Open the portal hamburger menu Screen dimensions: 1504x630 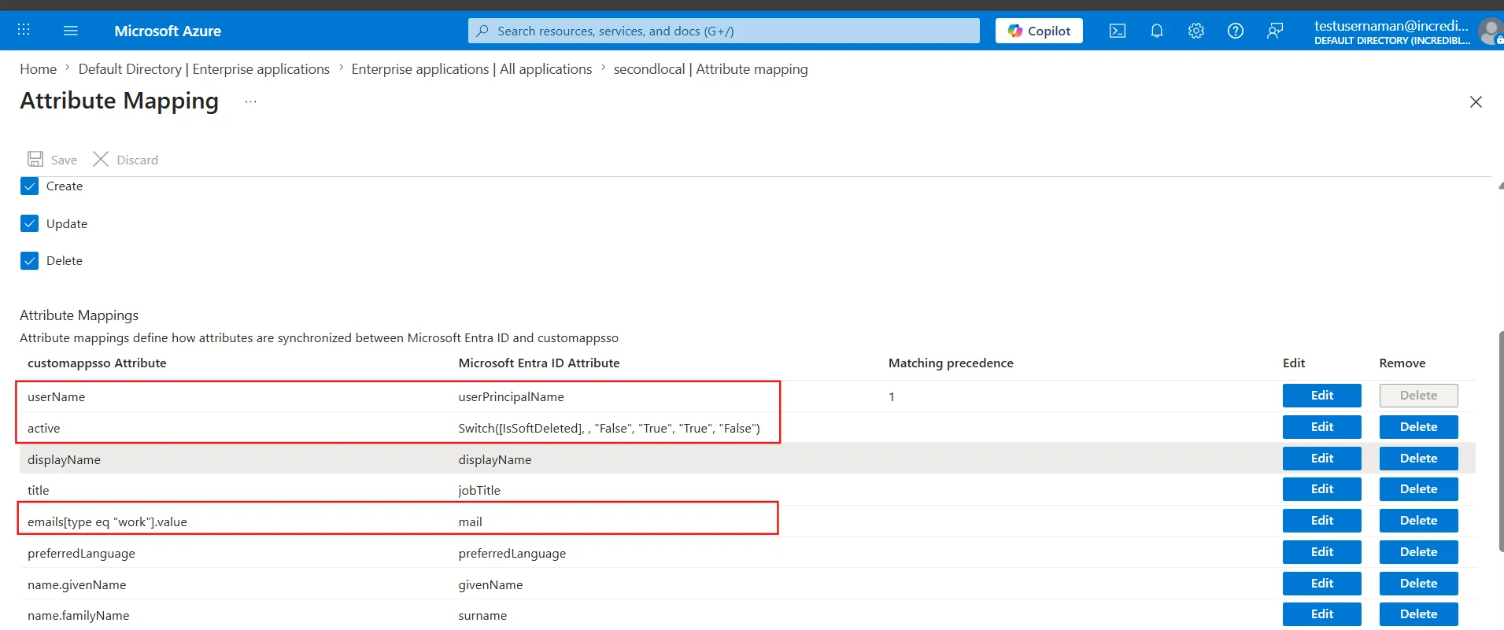tap(71, 31)
